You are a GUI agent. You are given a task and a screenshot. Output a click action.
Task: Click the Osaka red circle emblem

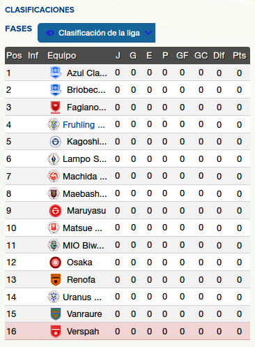tap(56, 263)
